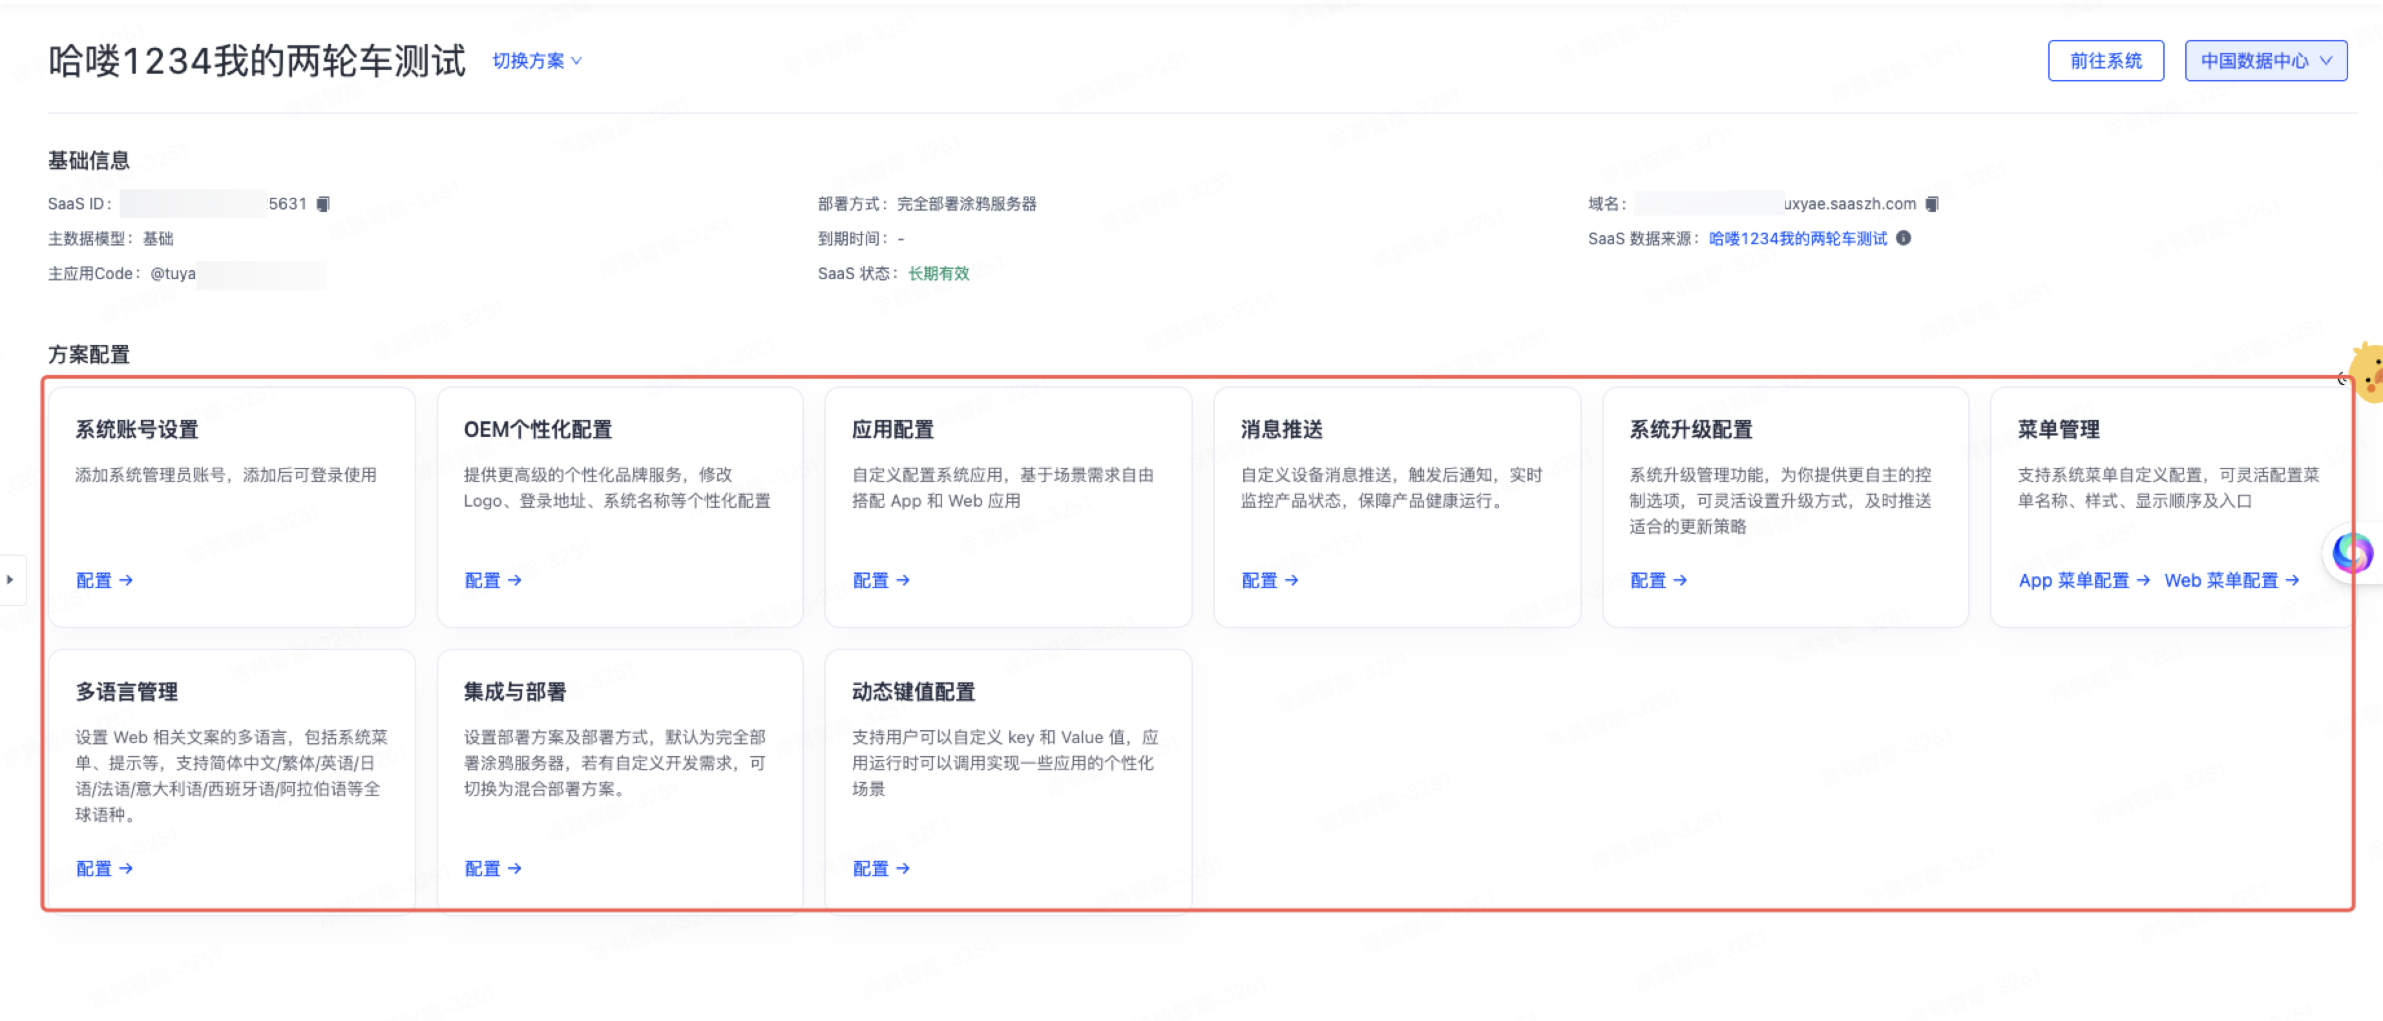Collapse the highlighted panel via the small chevron
The image size is (2383, 1021).
pos(2342,378)
